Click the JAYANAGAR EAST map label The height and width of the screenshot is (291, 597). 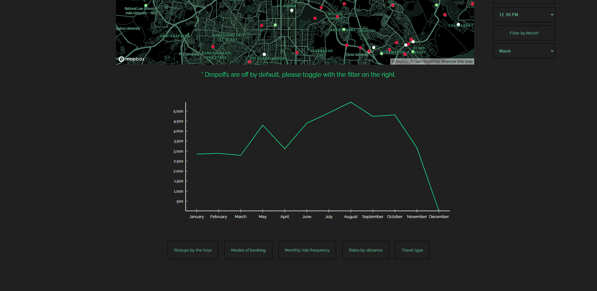322,53
